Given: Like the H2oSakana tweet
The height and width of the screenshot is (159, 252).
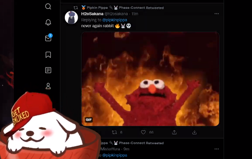Looking at the screenshot, I should tap(143, 132).
